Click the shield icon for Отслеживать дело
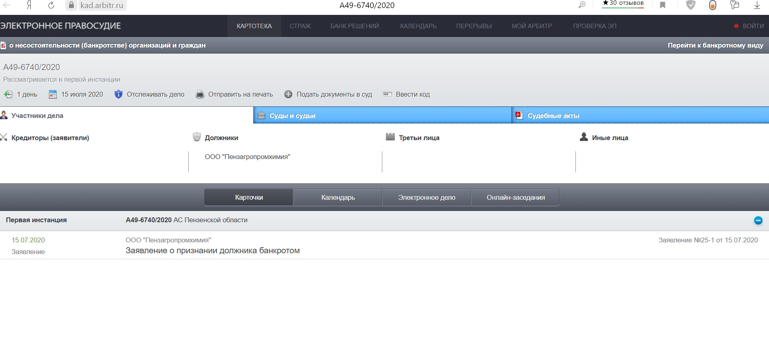This screenshot has height=341, width=769. [x=118, y=94]
